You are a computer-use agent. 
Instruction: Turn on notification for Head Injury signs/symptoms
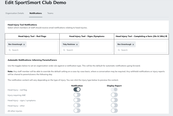point(77,100)
